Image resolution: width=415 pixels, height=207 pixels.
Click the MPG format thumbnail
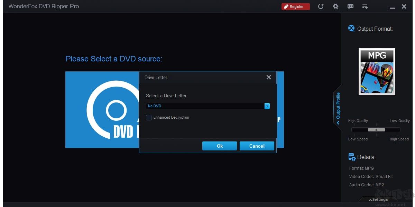coord(377,71)
